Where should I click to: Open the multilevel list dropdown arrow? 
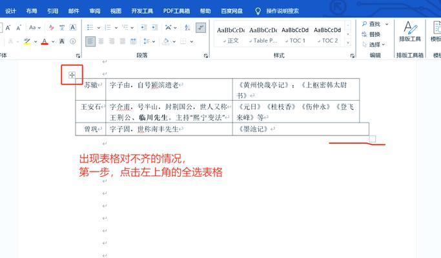point(132,28)
